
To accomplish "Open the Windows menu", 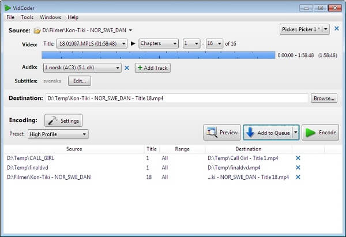I will (51, 17).
